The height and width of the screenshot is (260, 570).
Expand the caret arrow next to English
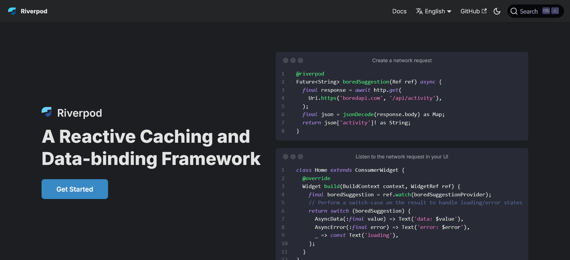[x=449, y=12]
